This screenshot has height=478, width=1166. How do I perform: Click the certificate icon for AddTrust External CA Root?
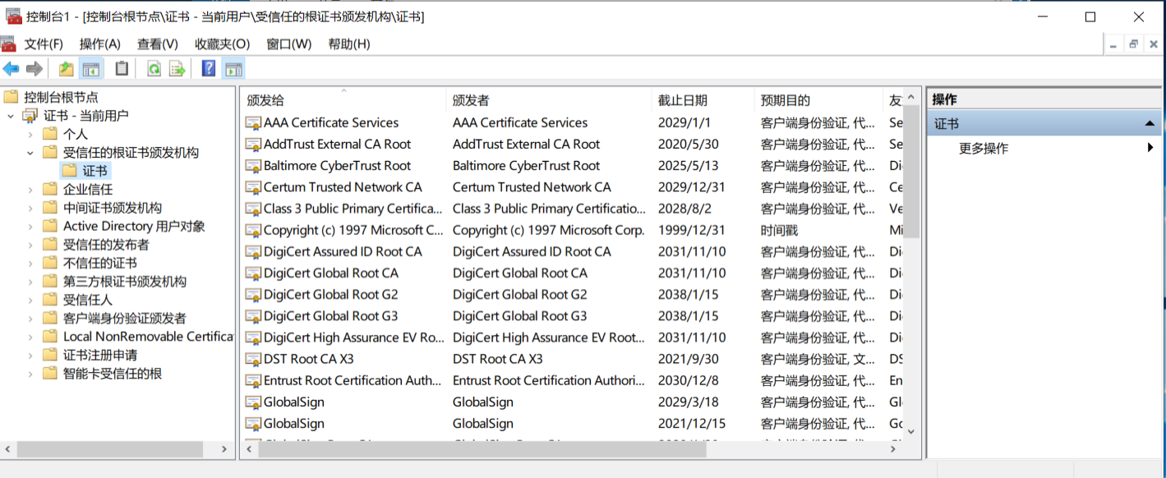253,145
